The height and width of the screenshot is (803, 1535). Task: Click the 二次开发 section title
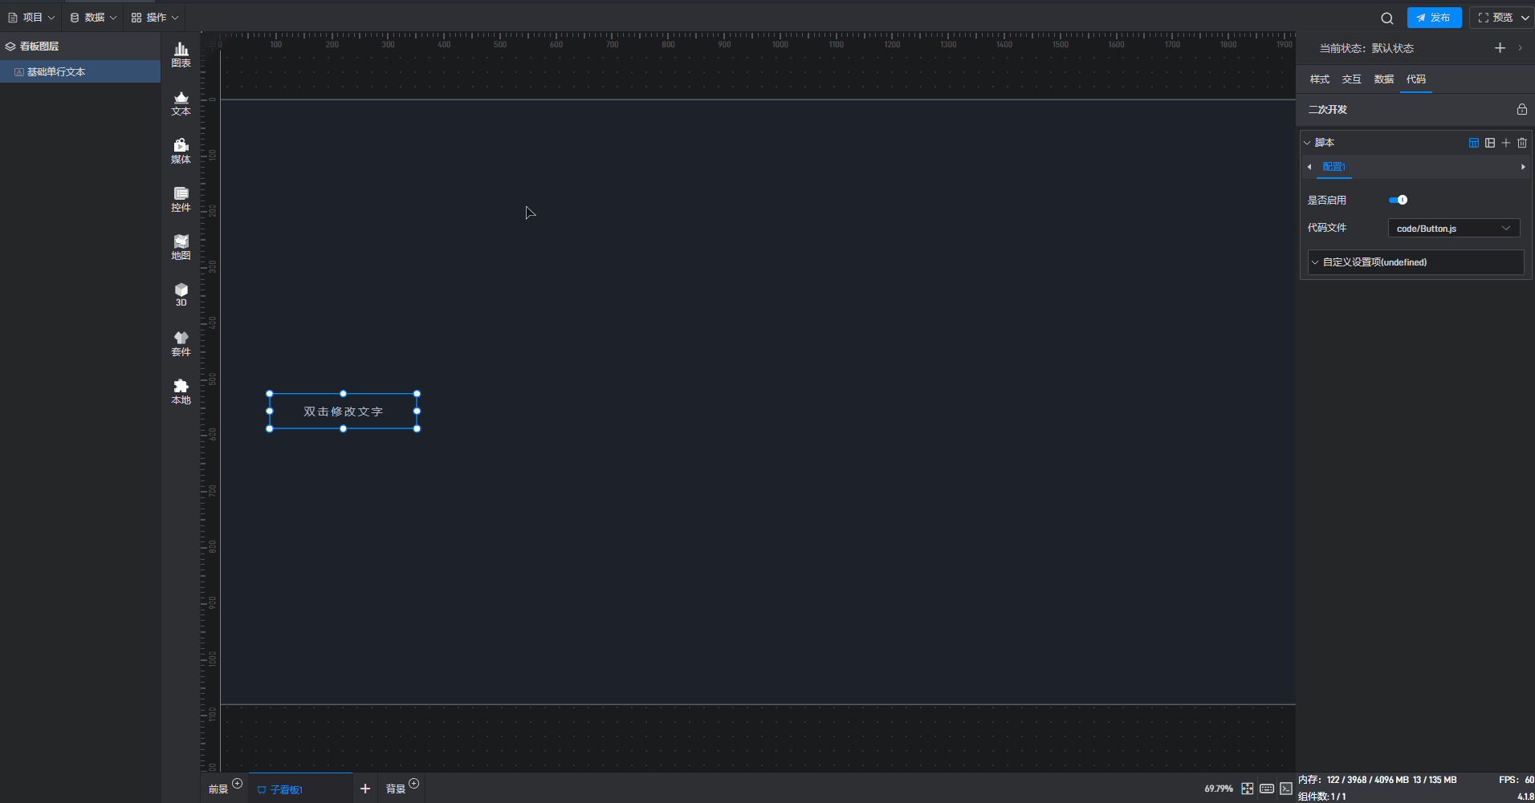1328,109
